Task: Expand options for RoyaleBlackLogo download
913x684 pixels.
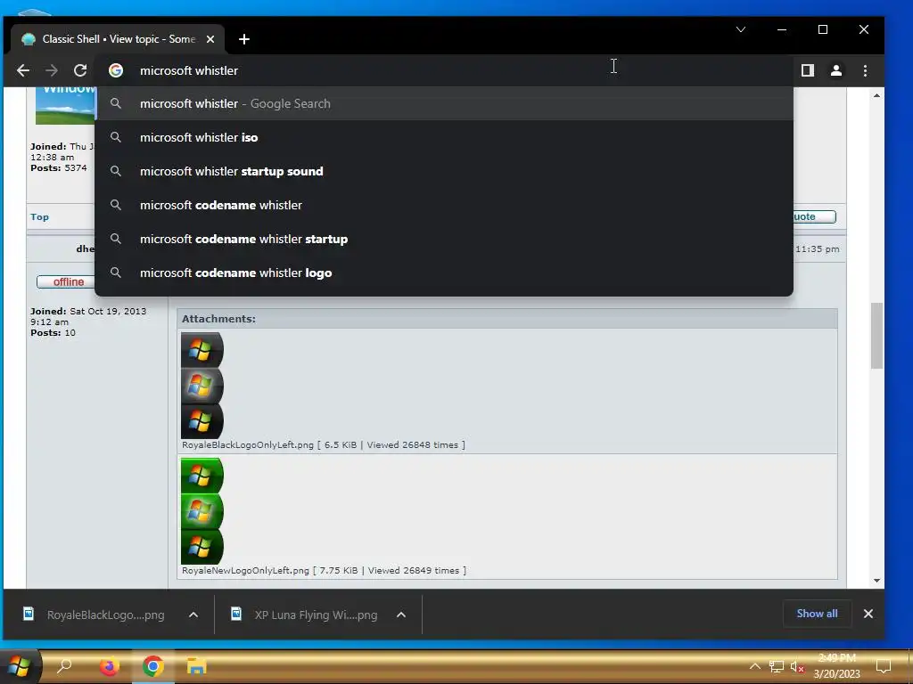Action: 193,615
